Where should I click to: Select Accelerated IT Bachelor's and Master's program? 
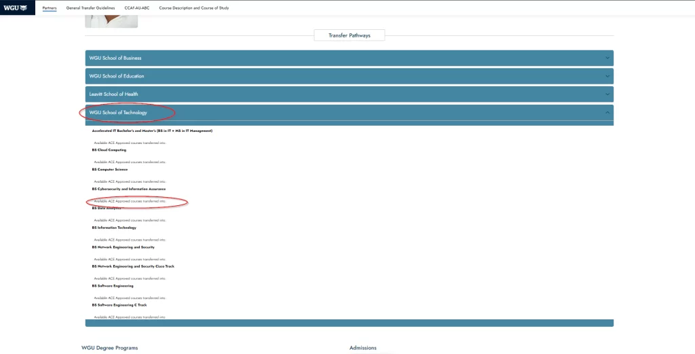[x=152, y=131]
